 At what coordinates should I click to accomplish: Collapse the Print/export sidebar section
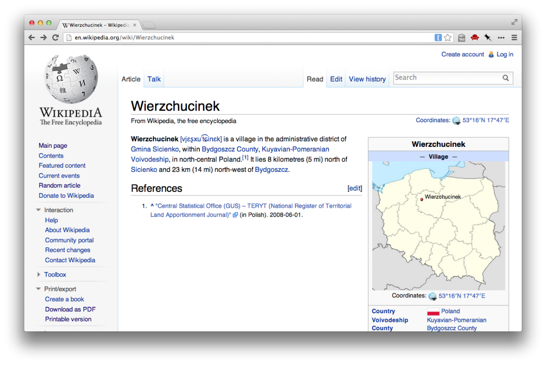pos(38,289)
